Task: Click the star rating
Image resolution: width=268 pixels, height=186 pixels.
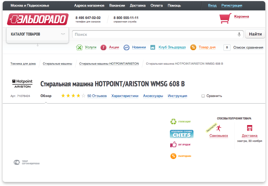Action: pos(73,96)
